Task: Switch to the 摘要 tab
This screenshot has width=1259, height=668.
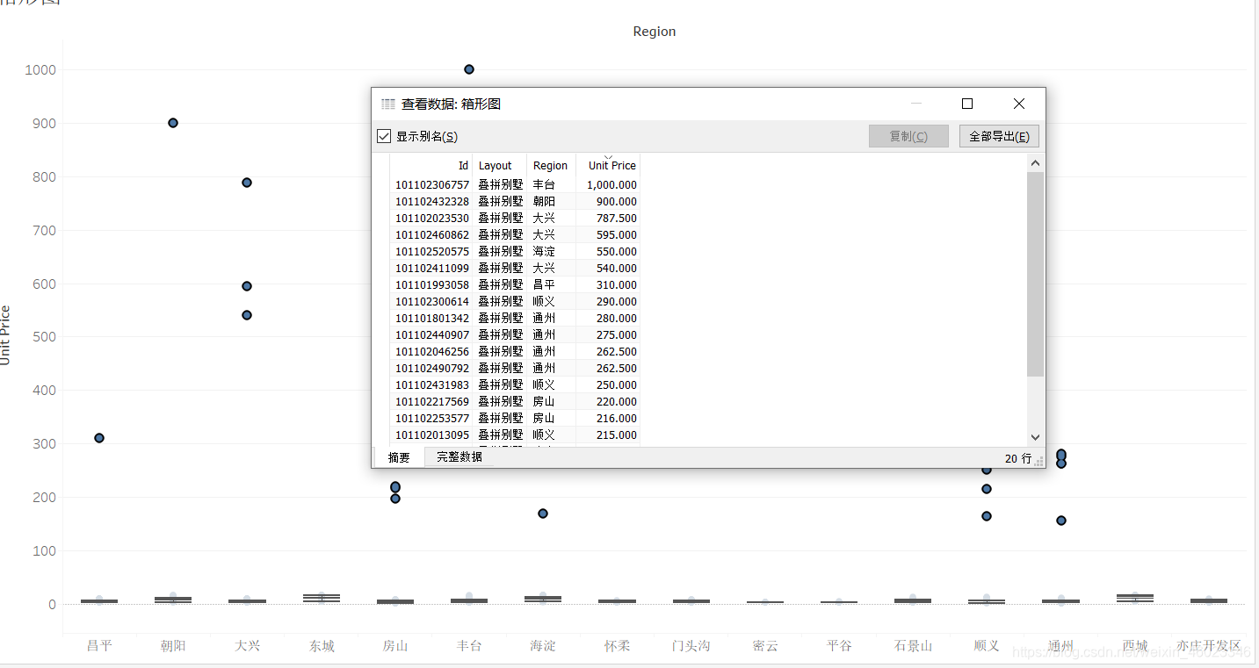Action: 399,457
